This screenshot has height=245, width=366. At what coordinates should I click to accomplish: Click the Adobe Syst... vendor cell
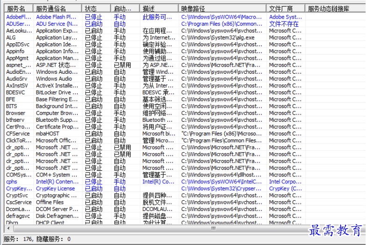(286, 17)
